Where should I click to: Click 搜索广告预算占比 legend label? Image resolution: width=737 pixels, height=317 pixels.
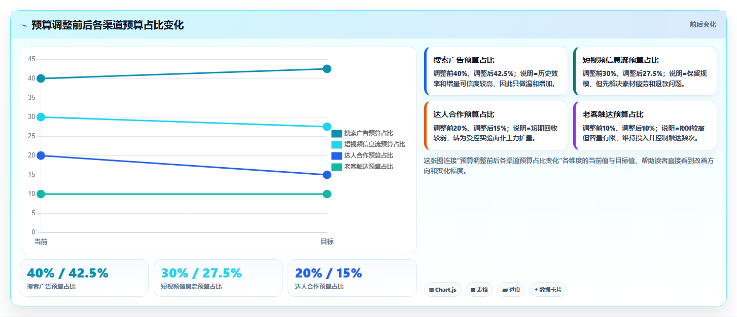[x=369, y=133]
